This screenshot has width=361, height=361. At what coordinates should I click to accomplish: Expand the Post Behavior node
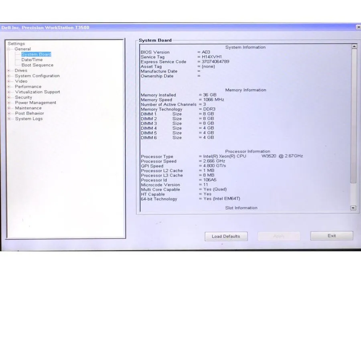click(9, 113)
